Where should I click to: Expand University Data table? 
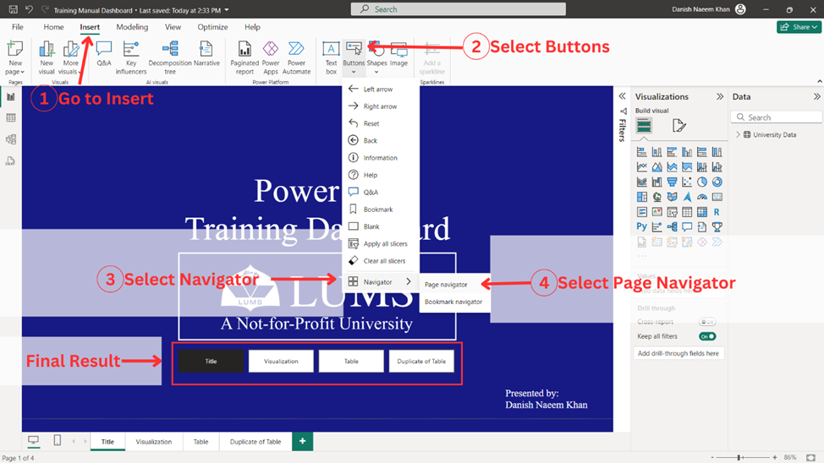click(x=738, y=134)
